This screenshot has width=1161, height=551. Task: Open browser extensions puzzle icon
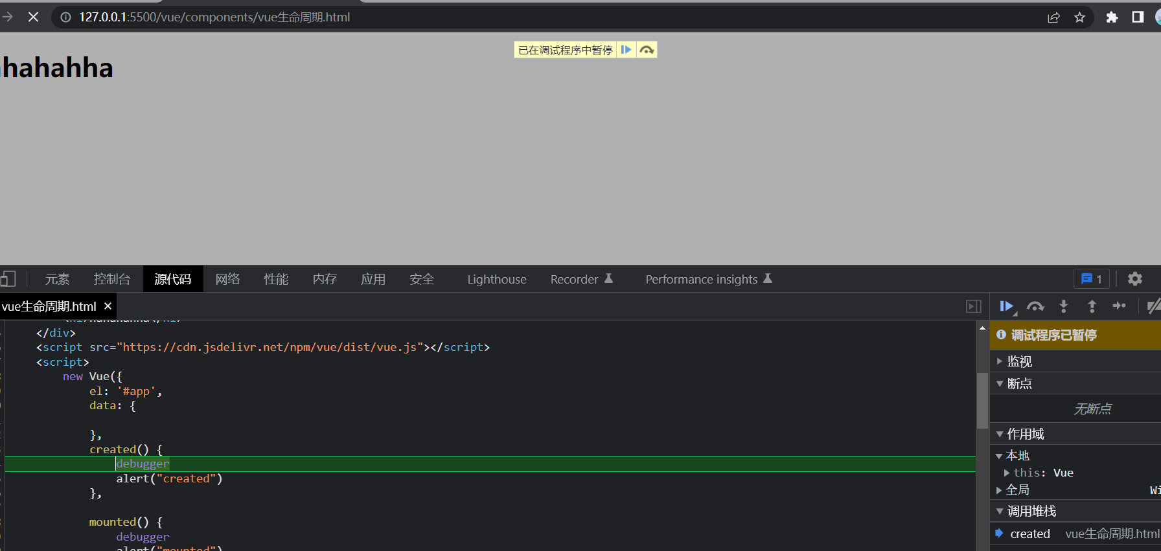pos(1112,17)
